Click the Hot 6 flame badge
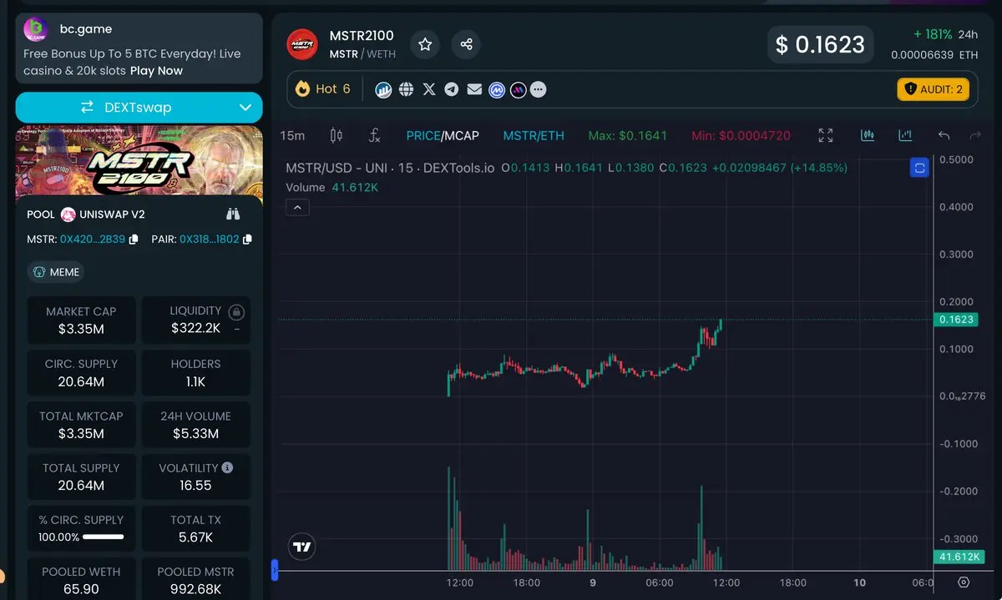Image resolution: width=1002 pixels, height=600 pixels. pos(322,89)
